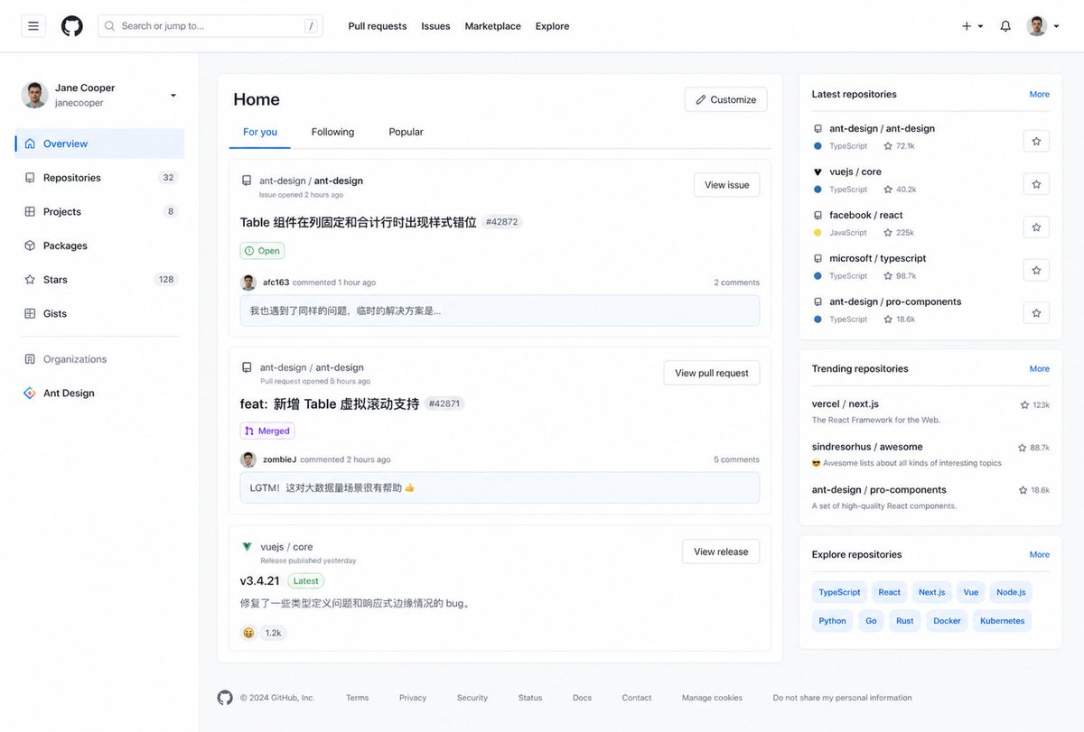Click the Customize button
Screen dimensions: 1084x732
click(726, 99)
